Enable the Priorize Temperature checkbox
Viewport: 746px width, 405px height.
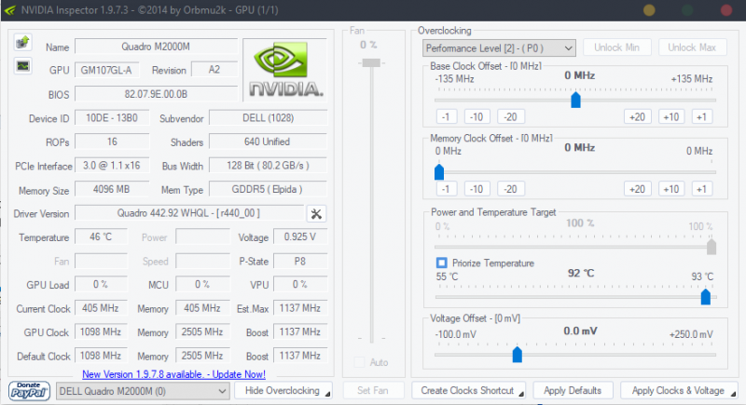[x=441, y=263]
